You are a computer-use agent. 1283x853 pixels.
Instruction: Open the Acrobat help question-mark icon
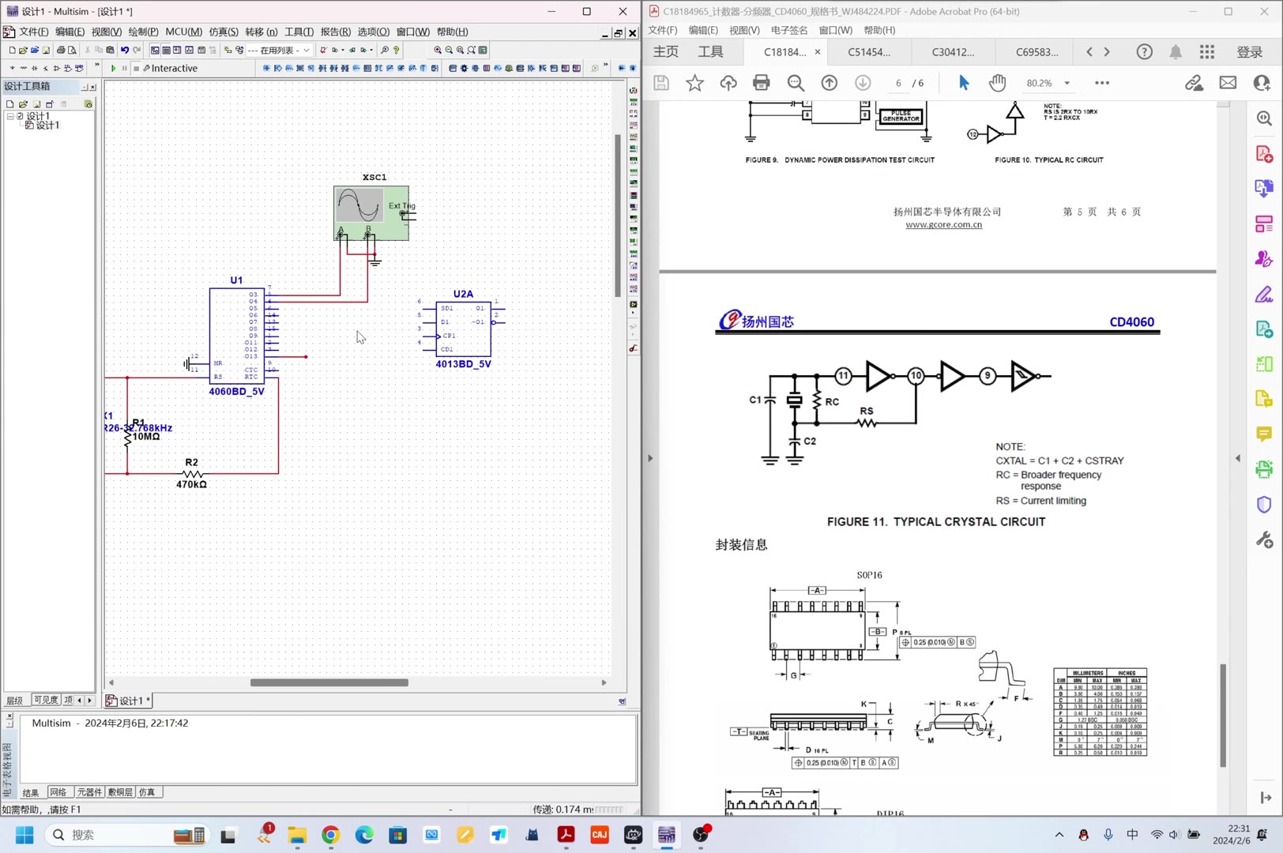[1144, 52]
